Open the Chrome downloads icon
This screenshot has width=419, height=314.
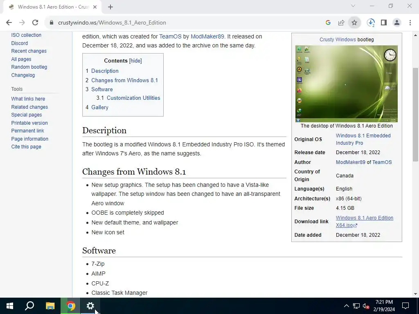[x=371, y=23]
